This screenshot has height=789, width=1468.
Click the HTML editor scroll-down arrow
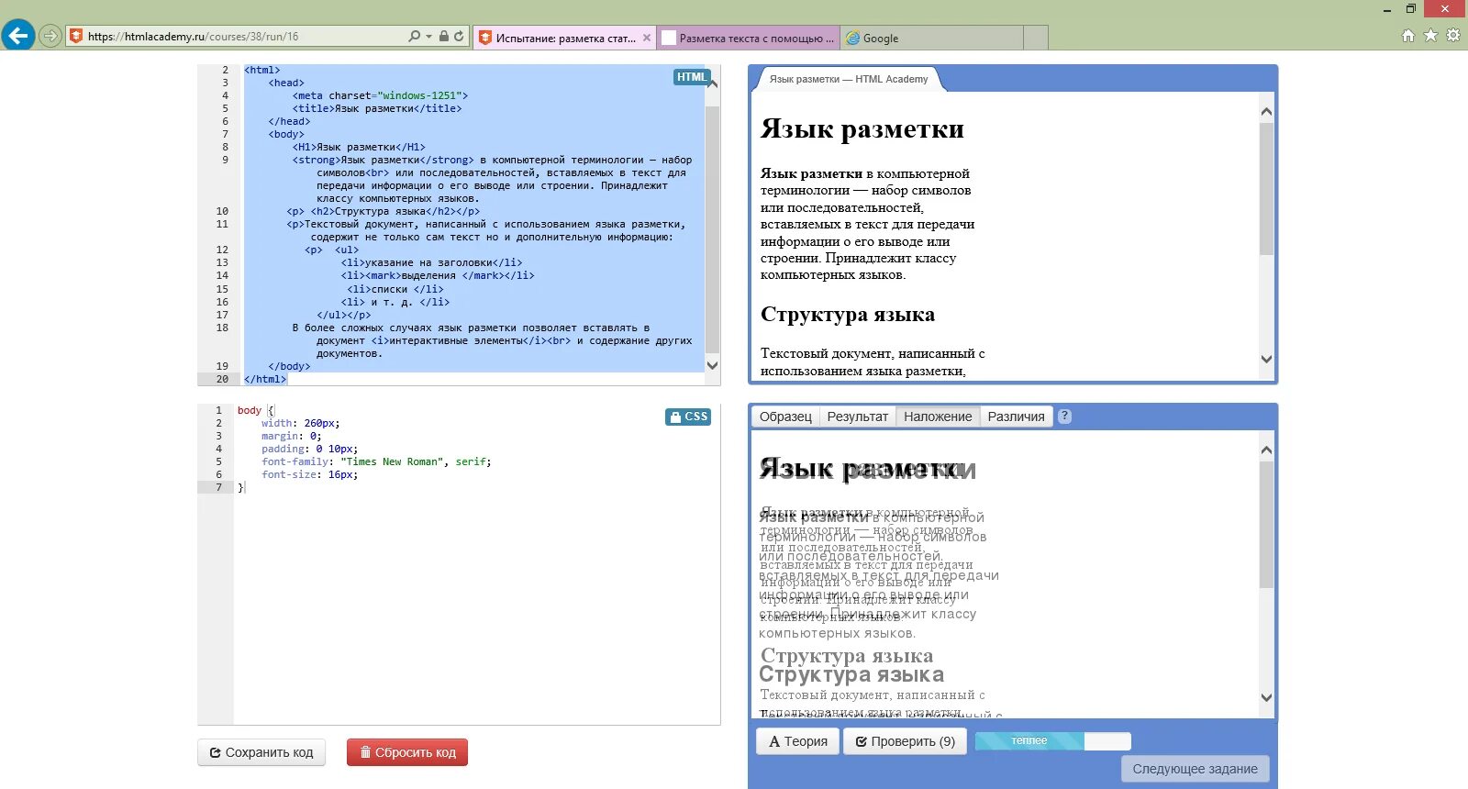click(712, 365)
